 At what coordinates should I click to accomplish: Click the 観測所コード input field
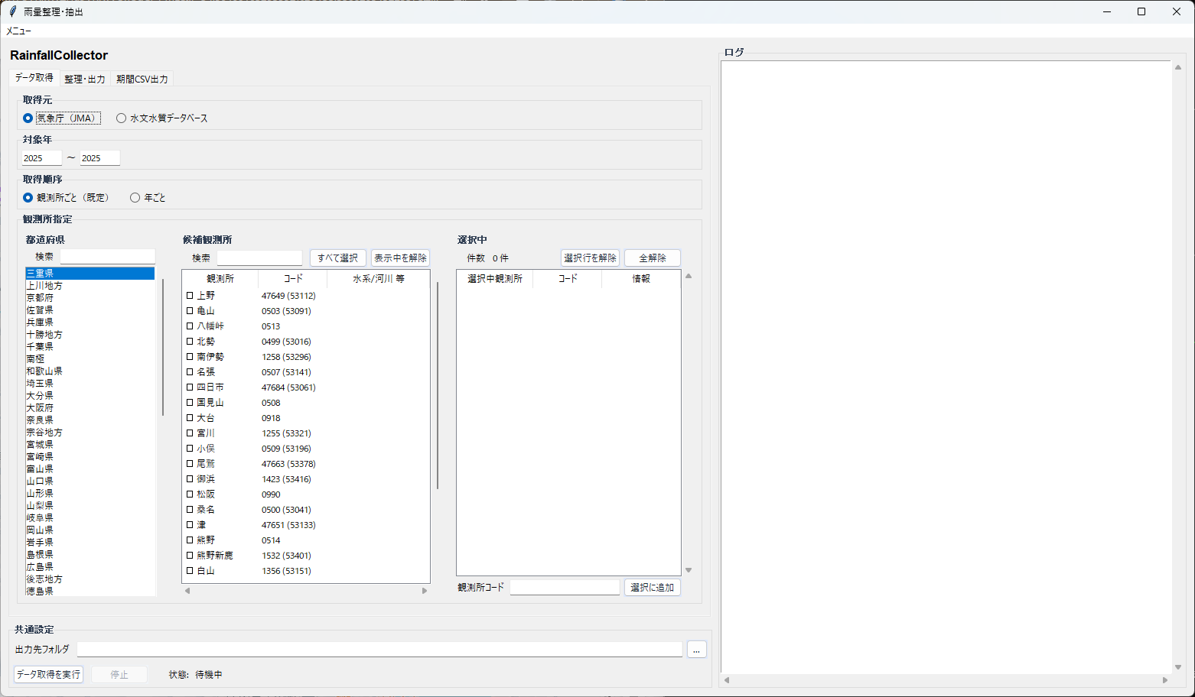(565, 588)
